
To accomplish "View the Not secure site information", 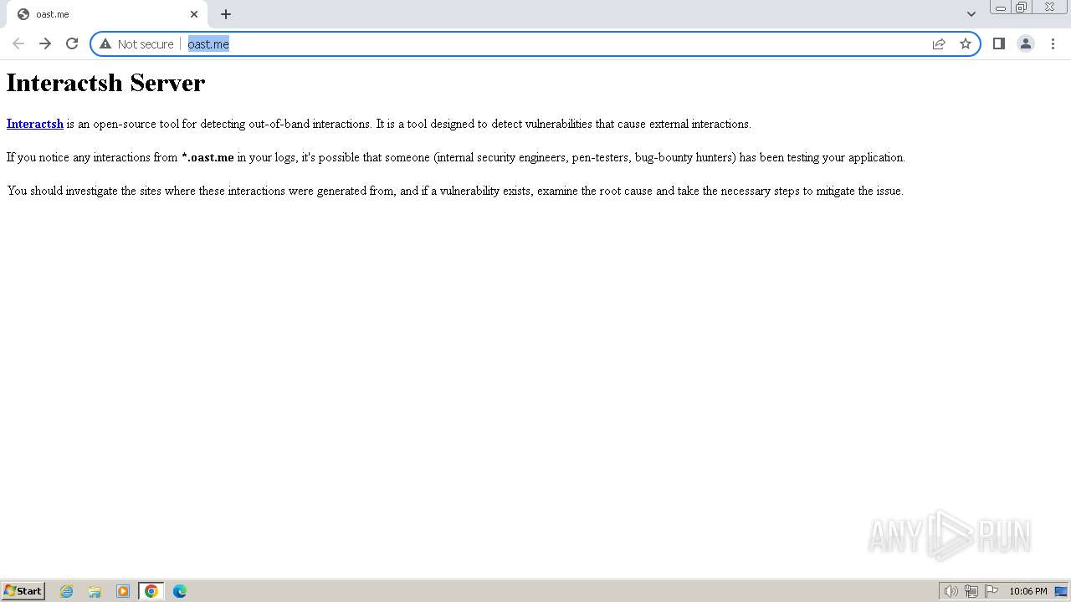I will click(x=137, y=43).
